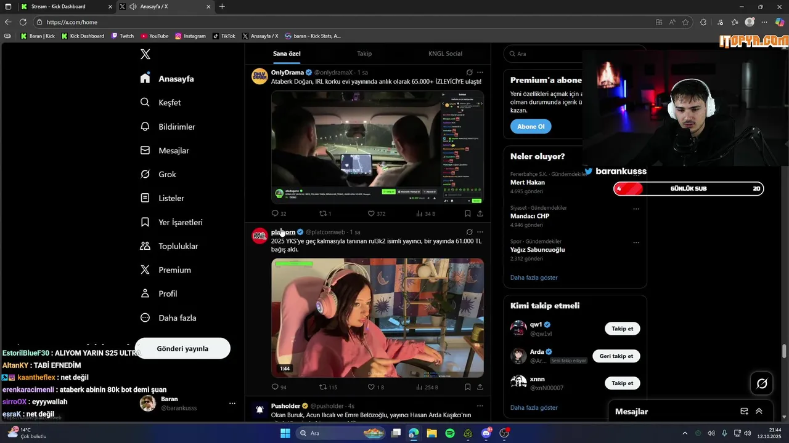Image resolution: width=789 pixels, height=443 pixels.
Task: Expand the Mesajlar drawer
Action: pos(759,412)
